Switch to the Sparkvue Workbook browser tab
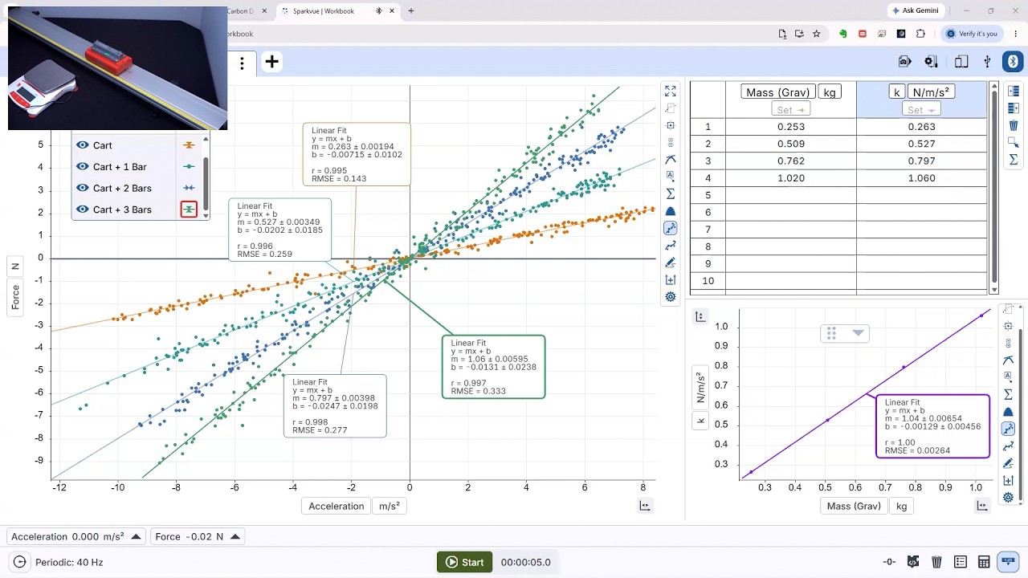The image size is (1028, 578). [x=324, y=11]
